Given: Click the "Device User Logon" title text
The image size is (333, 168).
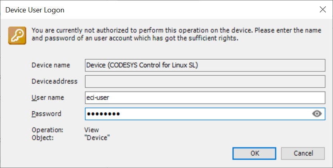Looking at the screenshot, I should click(x=35, y=10).
